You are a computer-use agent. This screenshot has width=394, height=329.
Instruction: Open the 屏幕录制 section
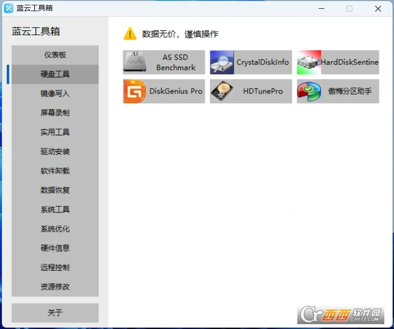point(55,113)
